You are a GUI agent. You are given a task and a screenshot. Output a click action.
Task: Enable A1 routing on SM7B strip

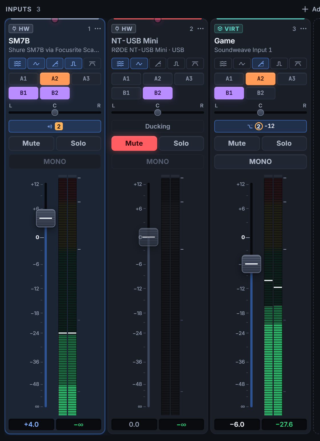(x=23, y=79)
